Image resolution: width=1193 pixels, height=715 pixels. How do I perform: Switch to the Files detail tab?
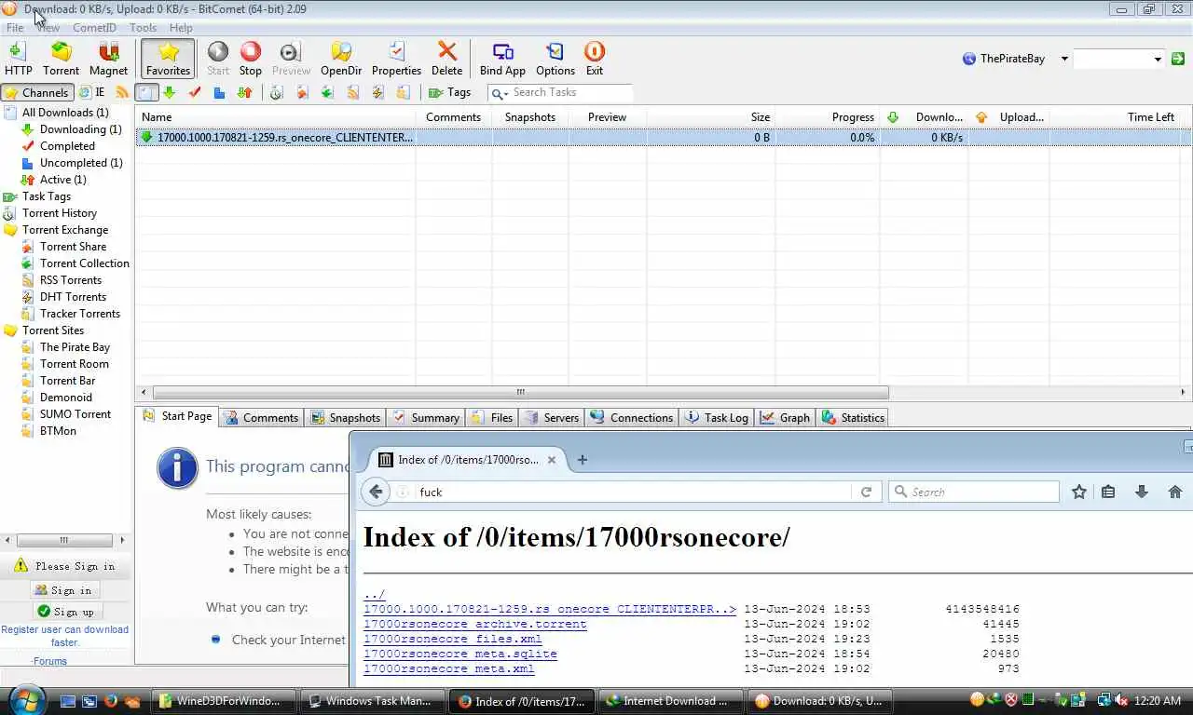pyautogui.click(x=492, y=418)
